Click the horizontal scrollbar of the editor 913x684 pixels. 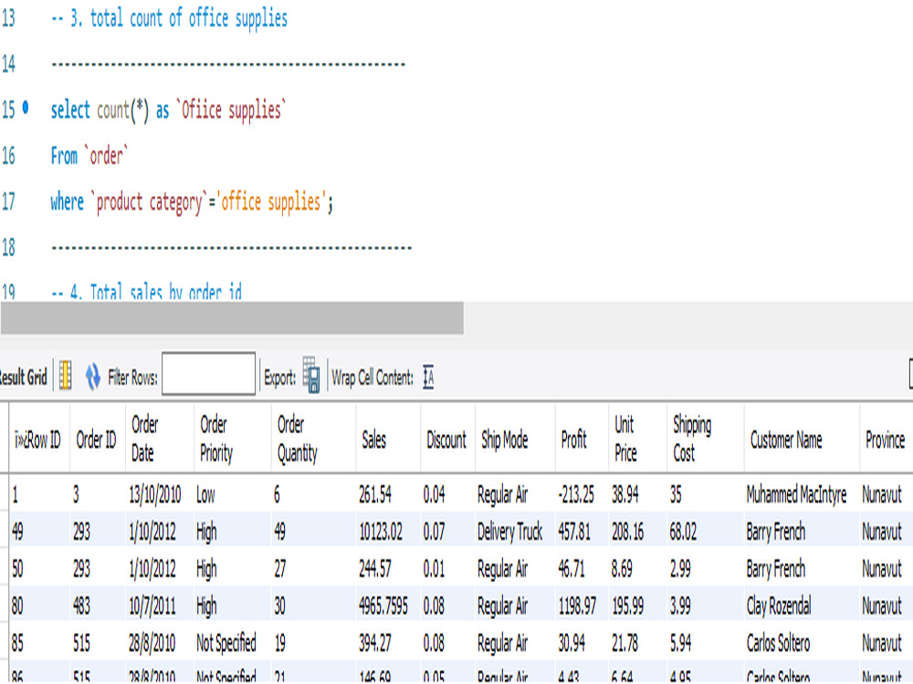click(x=232, y=317)
